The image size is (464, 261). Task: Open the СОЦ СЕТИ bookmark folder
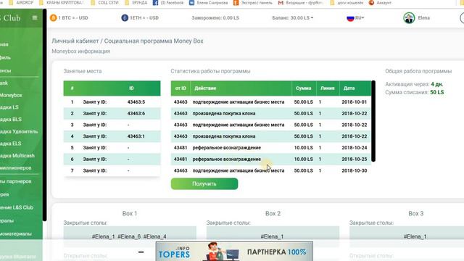(x=104, y=3)
